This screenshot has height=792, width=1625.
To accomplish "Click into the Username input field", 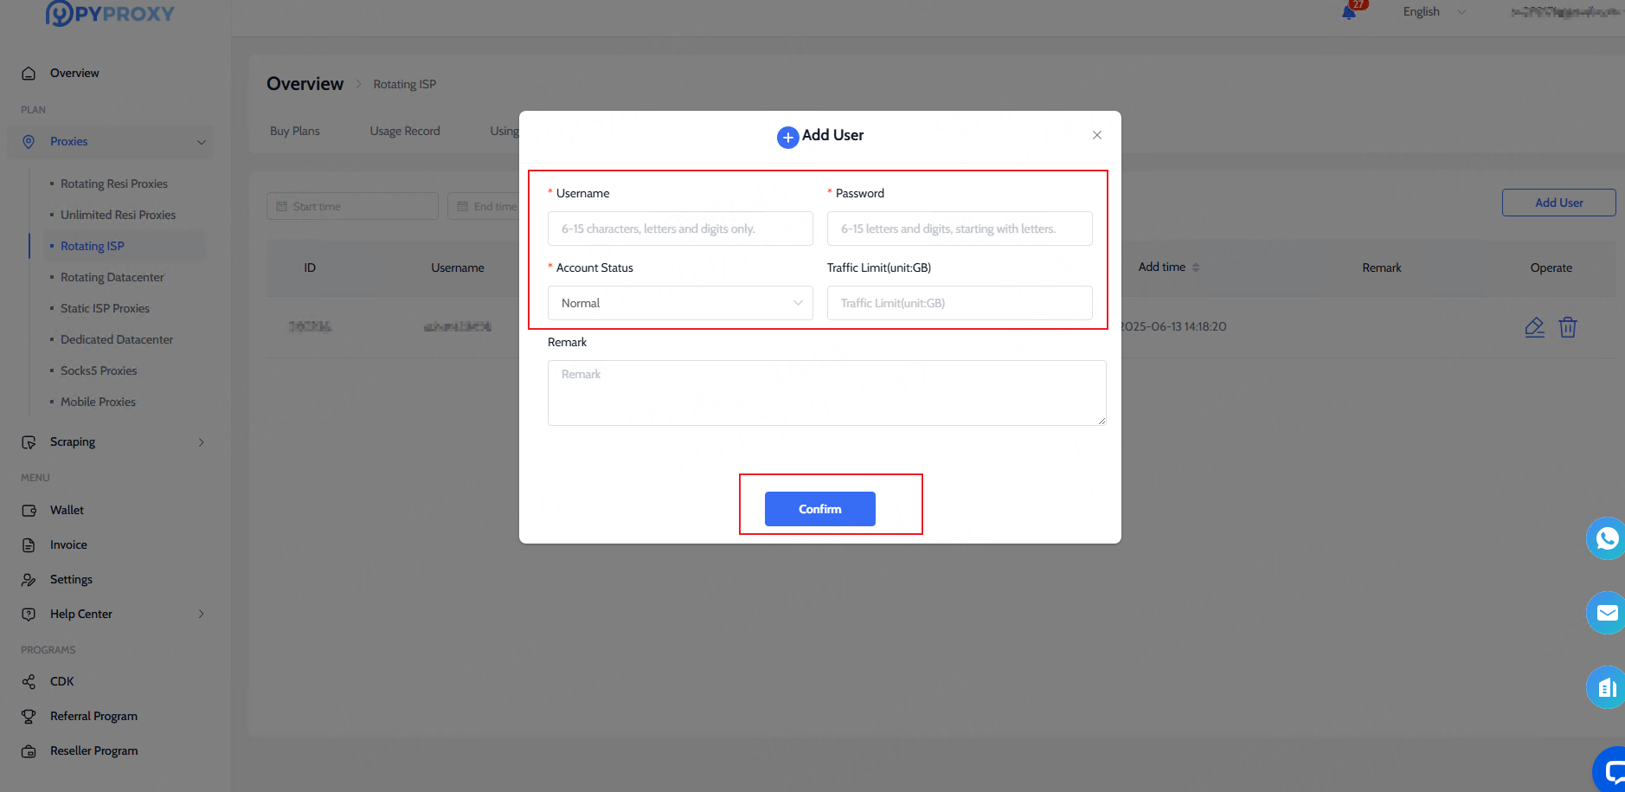I will [x=680, y=229].
